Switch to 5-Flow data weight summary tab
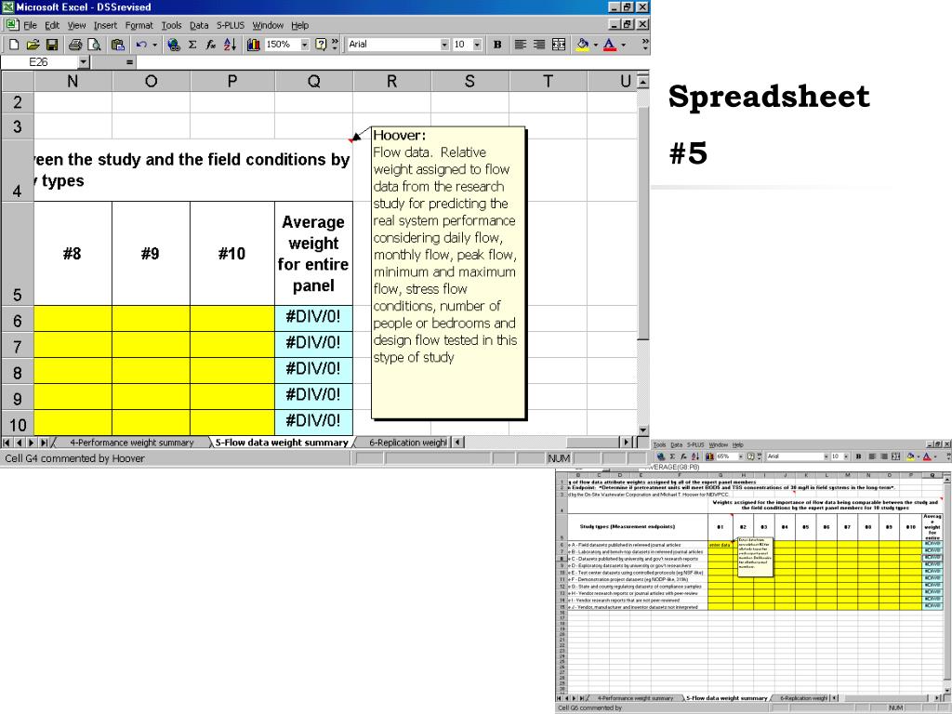This screenshot has height=714, width=952. (282, 443)
